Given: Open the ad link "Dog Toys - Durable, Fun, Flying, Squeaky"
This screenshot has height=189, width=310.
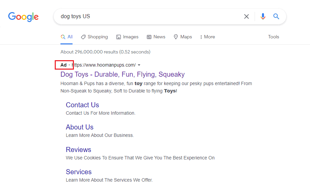Looking at the screenshot, I should coord(123,74).
